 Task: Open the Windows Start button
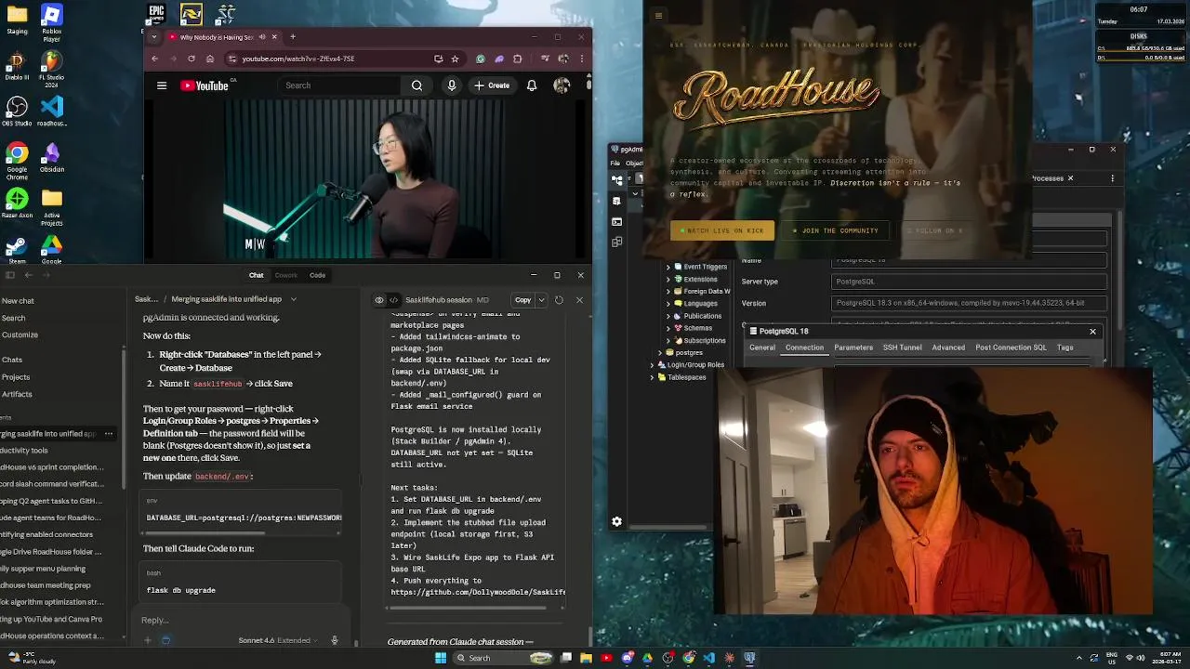click(x=441, y=658)
